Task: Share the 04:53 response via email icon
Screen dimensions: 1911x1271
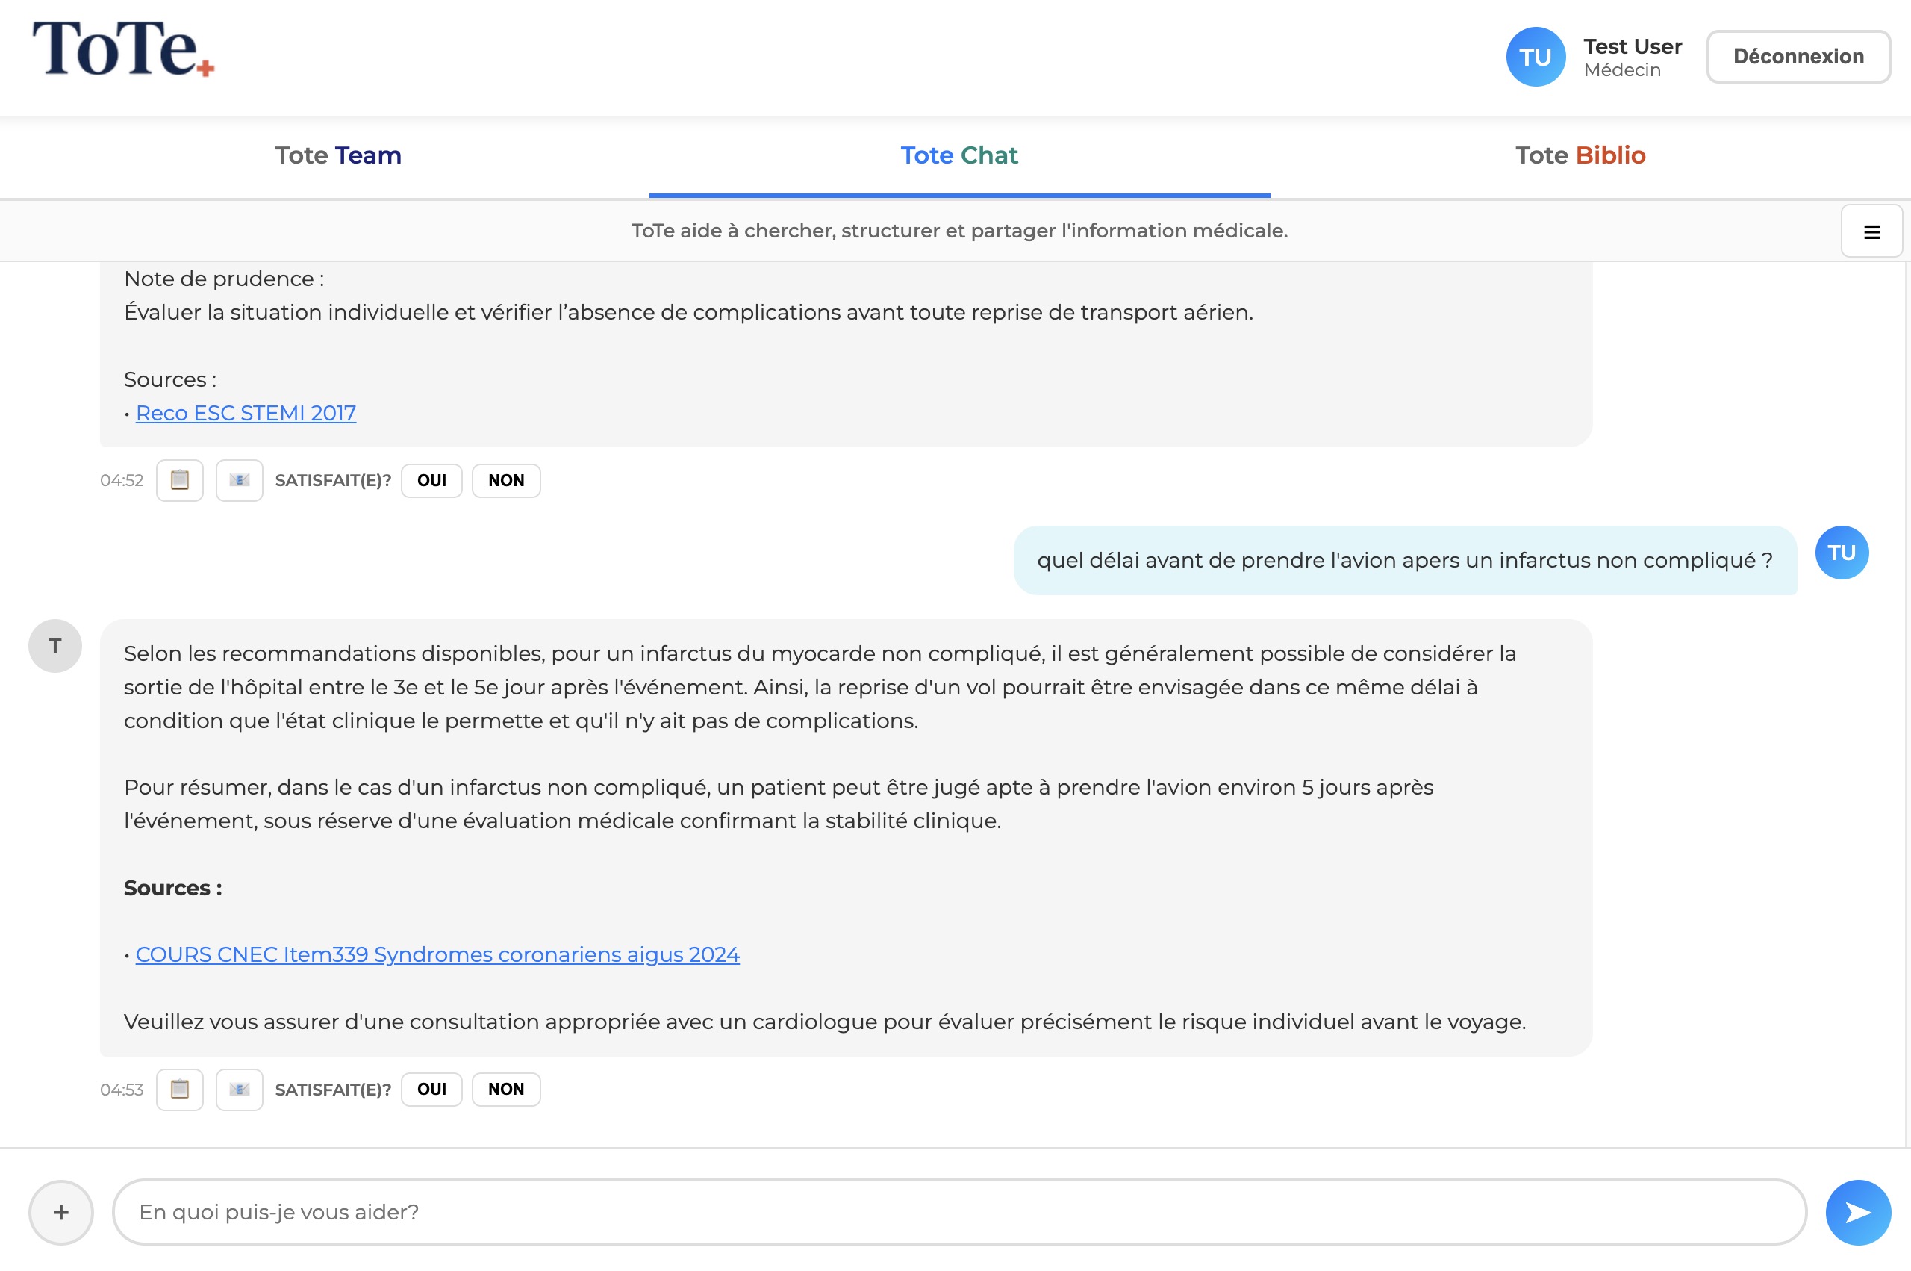Action: tap(239, 1090)
